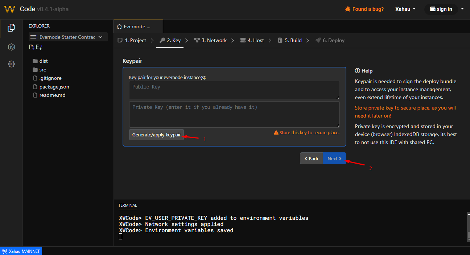Screen dimensions: 470x255
Task: Click the XWCode logo icon
Action: tap(10, 9)
